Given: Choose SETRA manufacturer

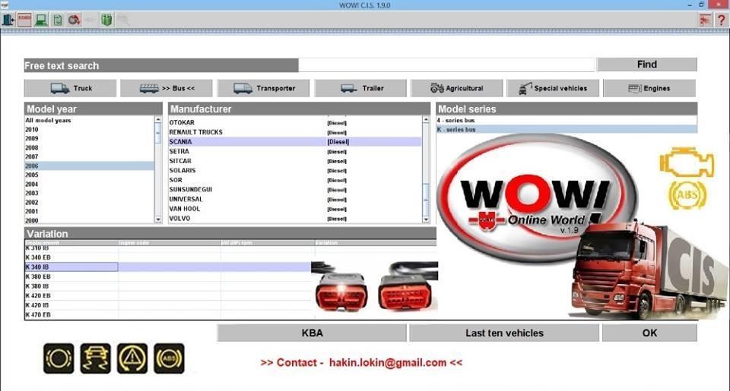Looking at the screenshot, I should 295,152.
